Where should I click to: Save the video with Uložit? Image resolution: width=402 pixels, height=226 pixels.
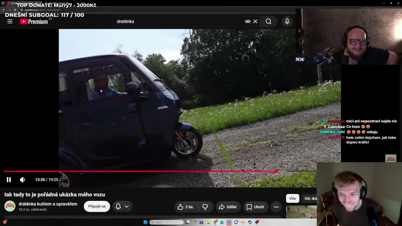pyautogui.click(x=255, y=207)
